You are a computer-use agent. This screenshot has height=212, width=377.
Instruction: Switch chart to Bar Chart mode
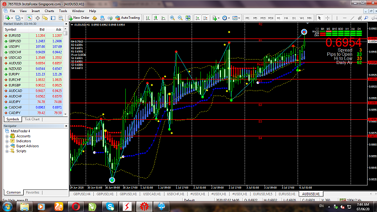pos(148,18)
